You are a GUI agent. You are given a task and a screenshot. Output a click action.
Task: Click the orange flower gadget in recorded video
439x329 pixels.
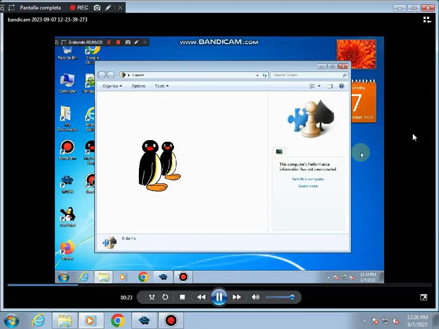(356, 54)
